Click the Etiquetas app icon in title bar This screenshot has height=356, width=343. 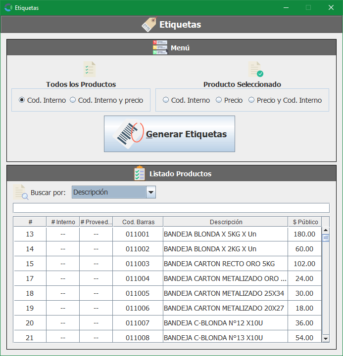8,8
